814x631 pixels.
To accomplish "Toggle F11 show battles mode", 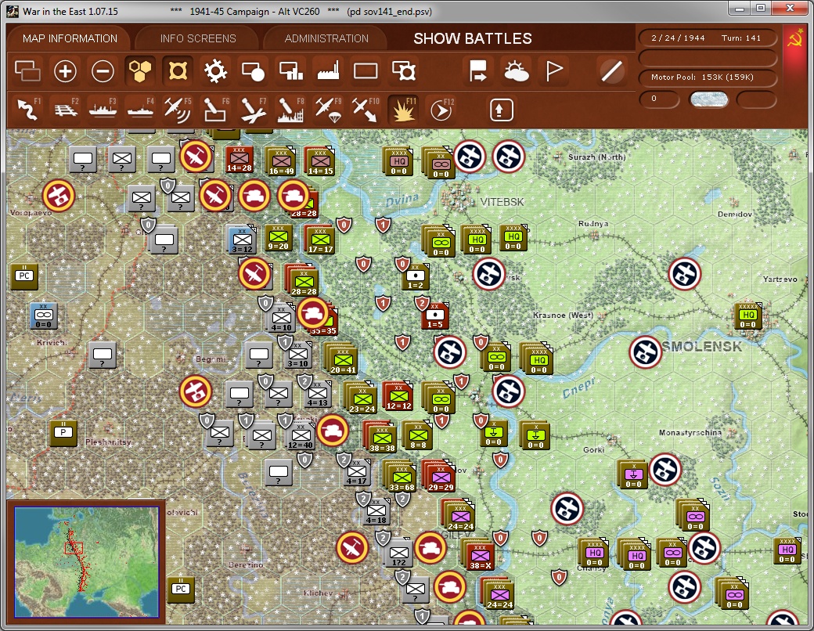I will click(403, 109).
